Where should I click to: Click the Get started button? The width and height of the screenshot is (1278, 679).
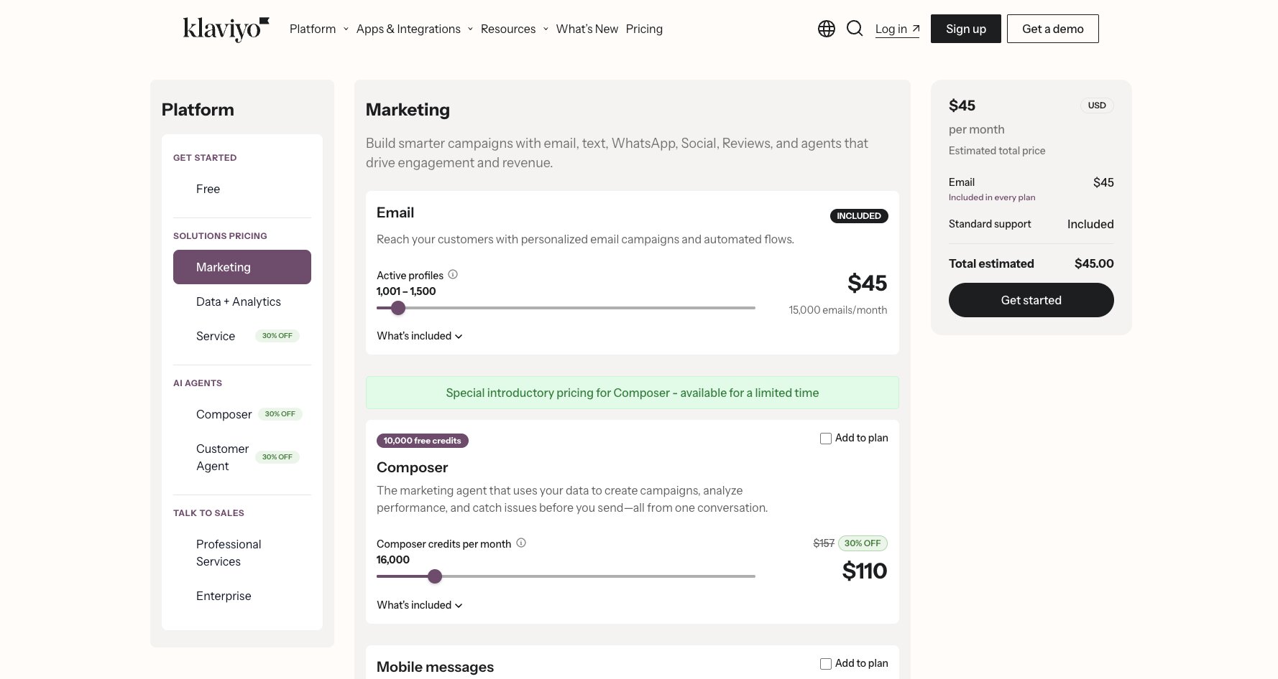[1031, 300]
